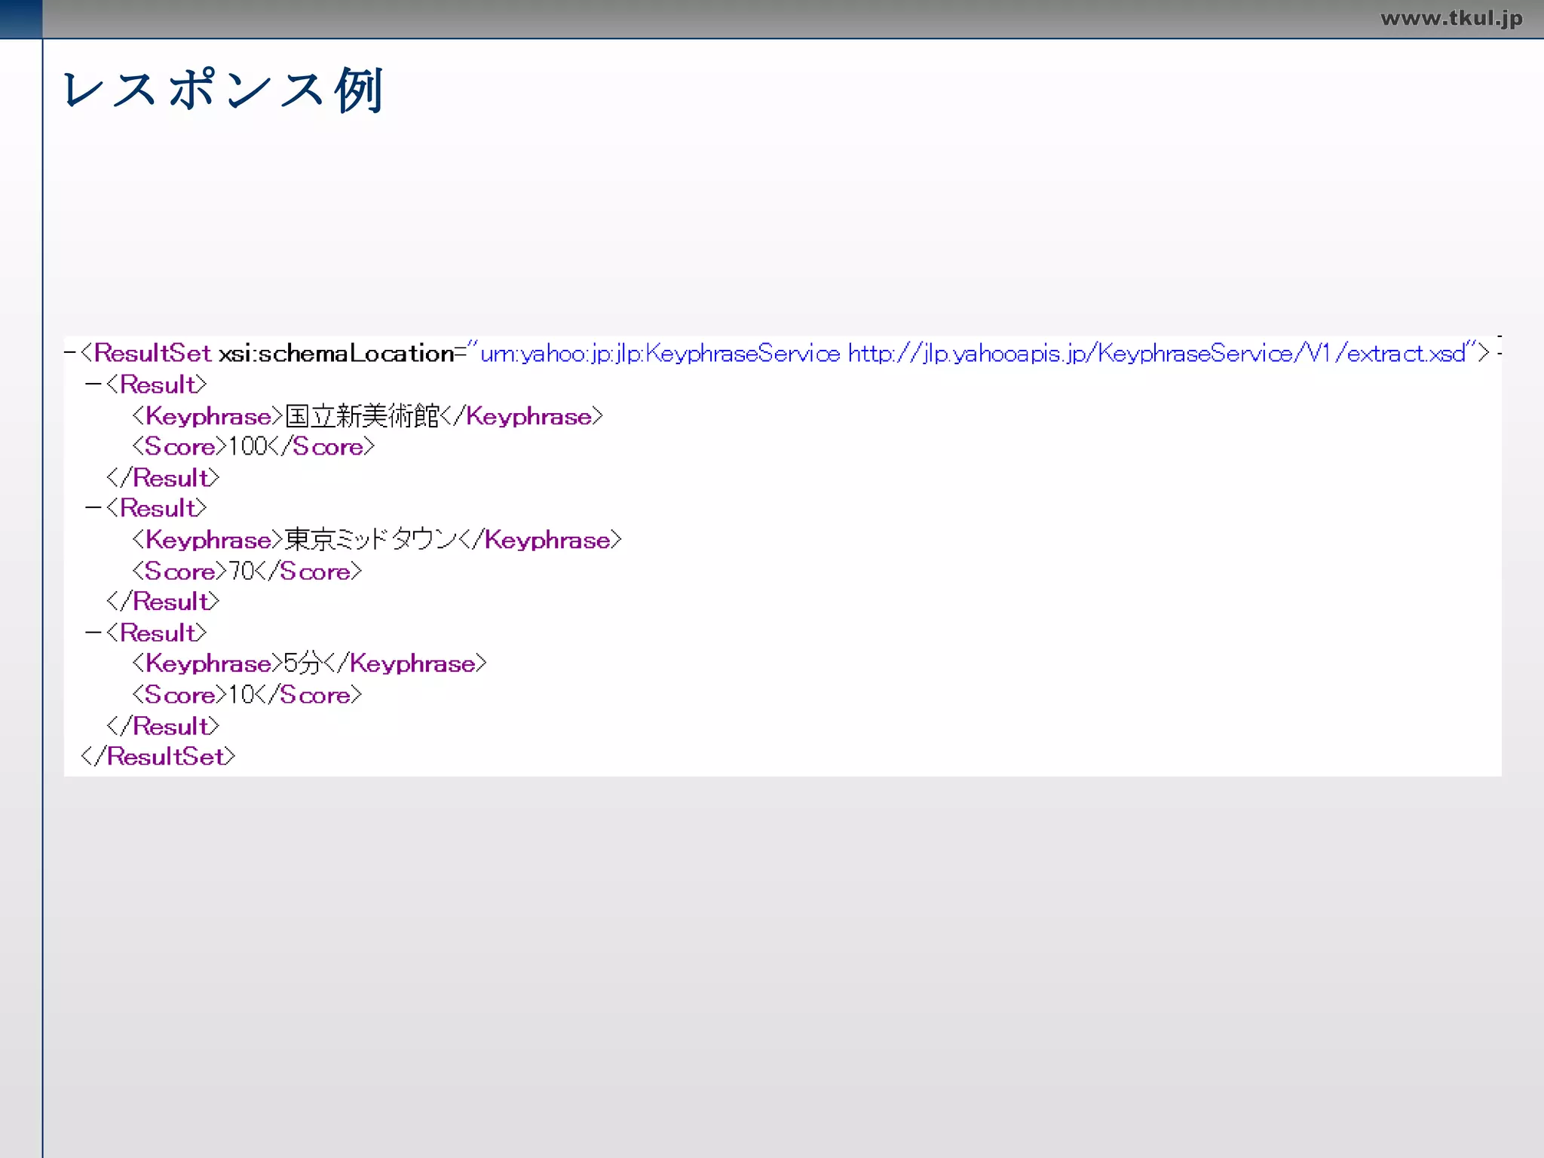The width and height of the screenshot is (1544, 1158).
Task: Click the closing Result tag after Score 100
Action: [x=163, y=477]
